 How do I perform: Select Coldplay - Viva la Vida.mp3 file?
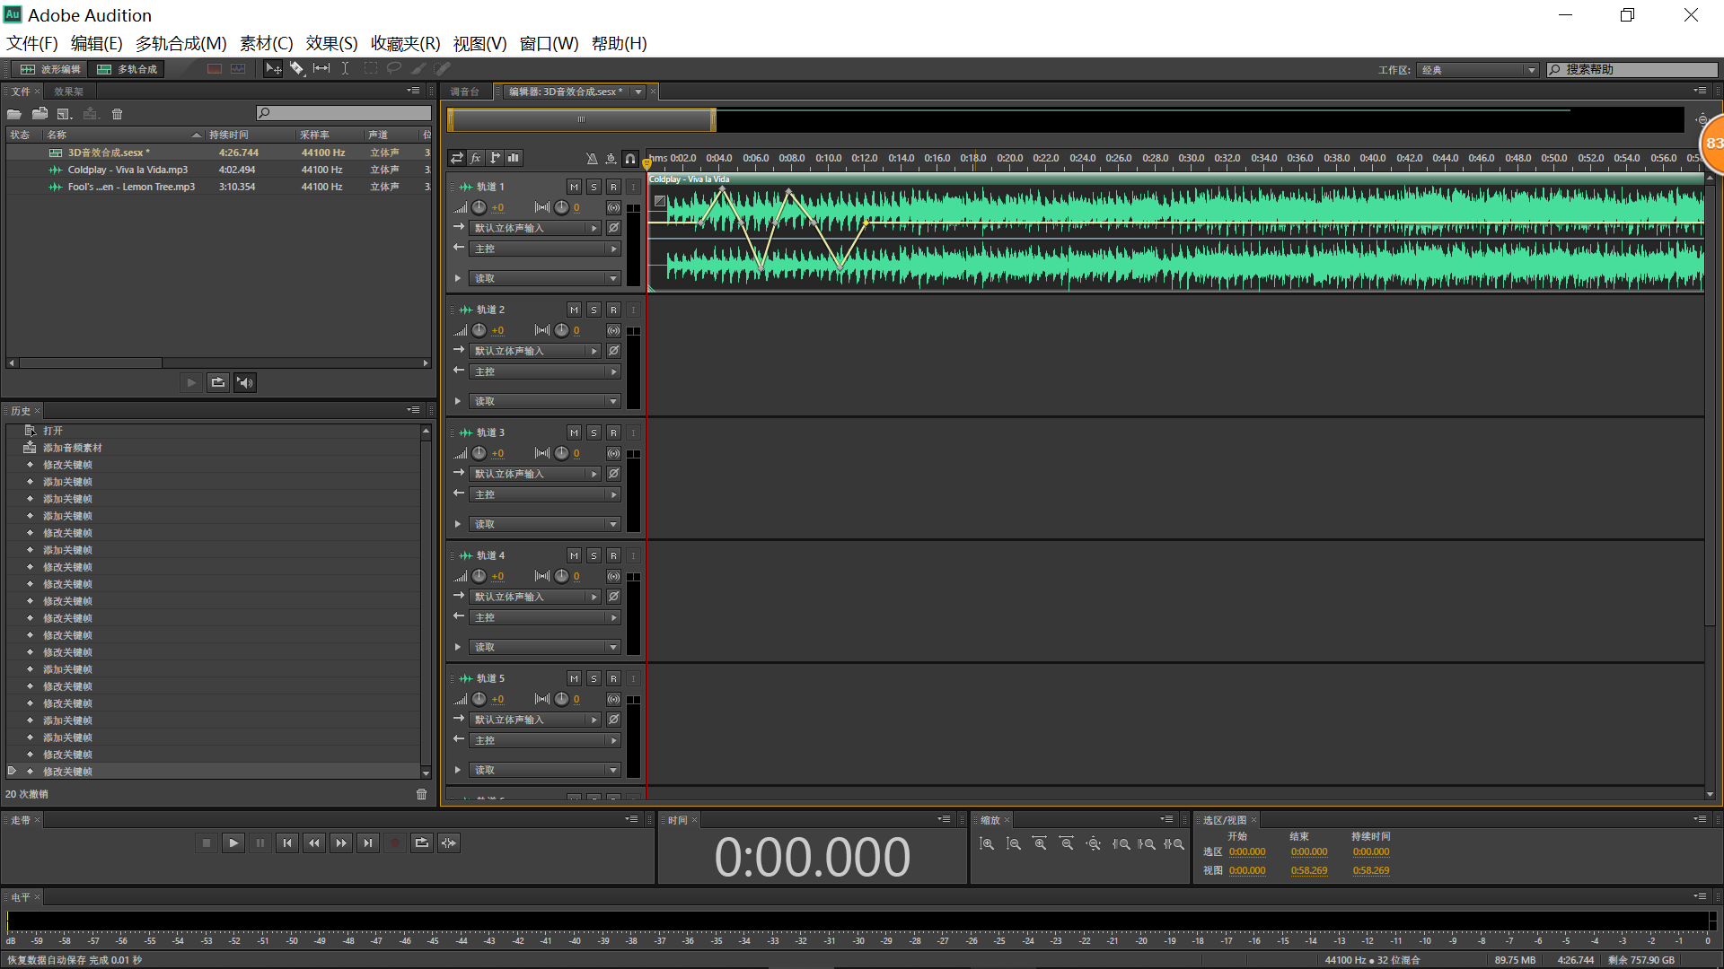128,170
